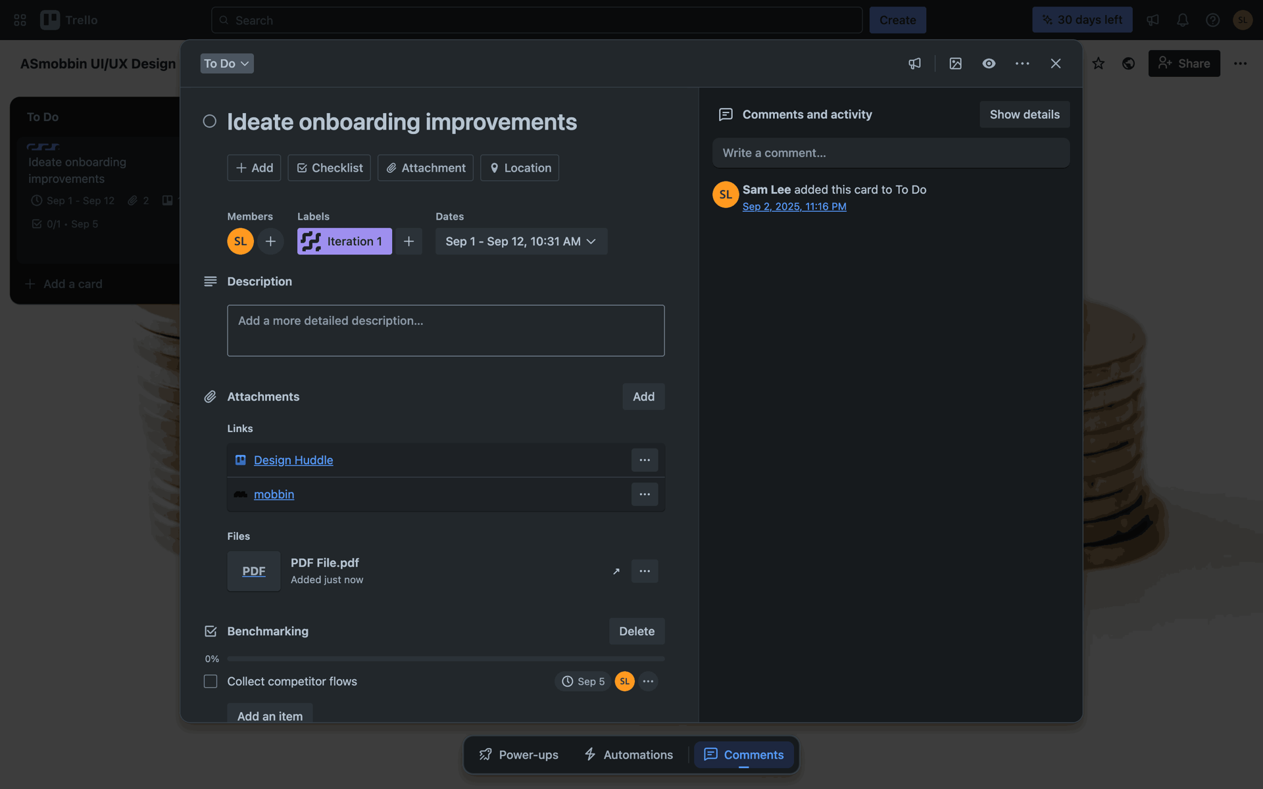Close the card dialog
This screenshot has height=789, width=1263.
1056,64
